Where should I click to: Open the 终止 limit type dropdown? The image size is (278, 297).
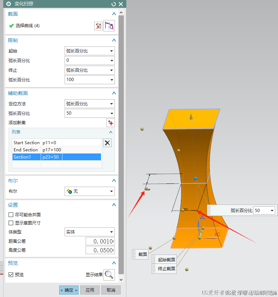pyautogui.click(x=90, y=70)
